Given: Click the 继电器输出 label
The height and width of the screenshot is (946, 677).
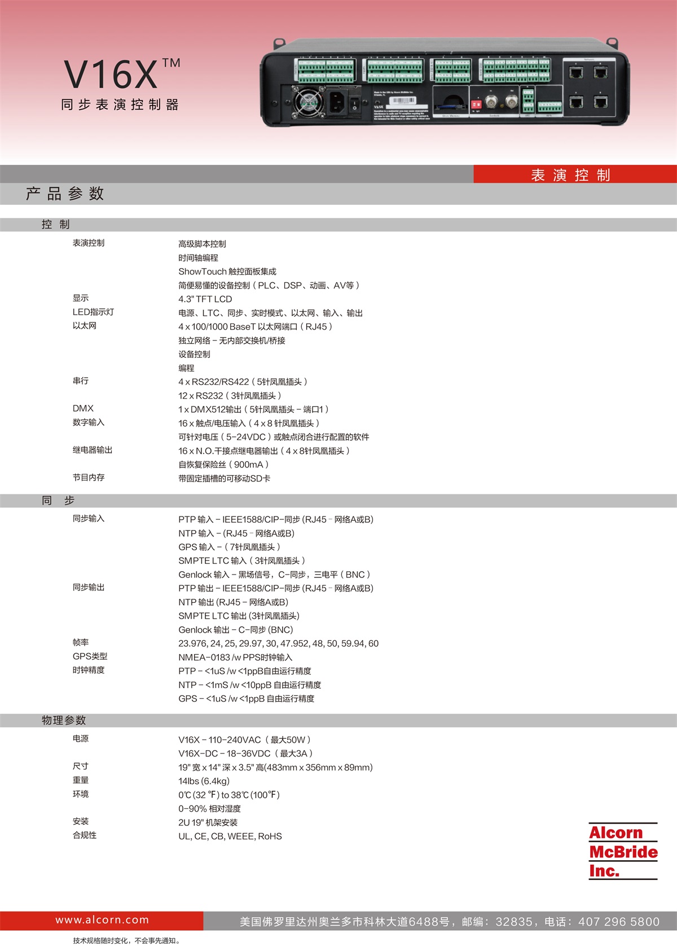Looking at the screenshot, I should tap(93, 450).
